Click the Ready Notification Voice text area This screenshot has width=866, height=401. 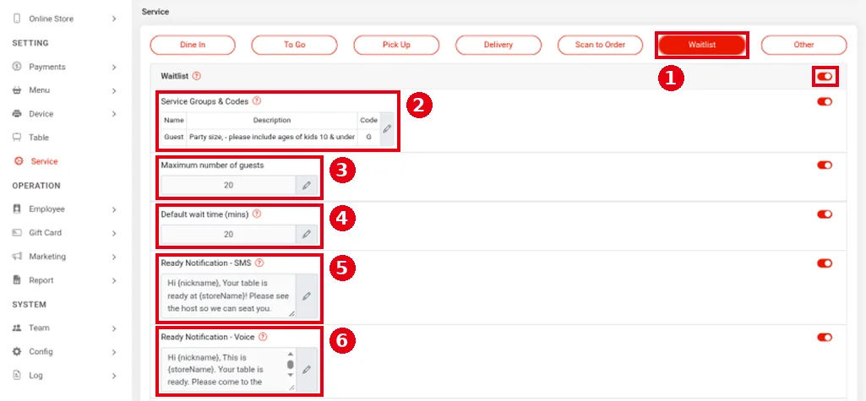tap(229, 370)
